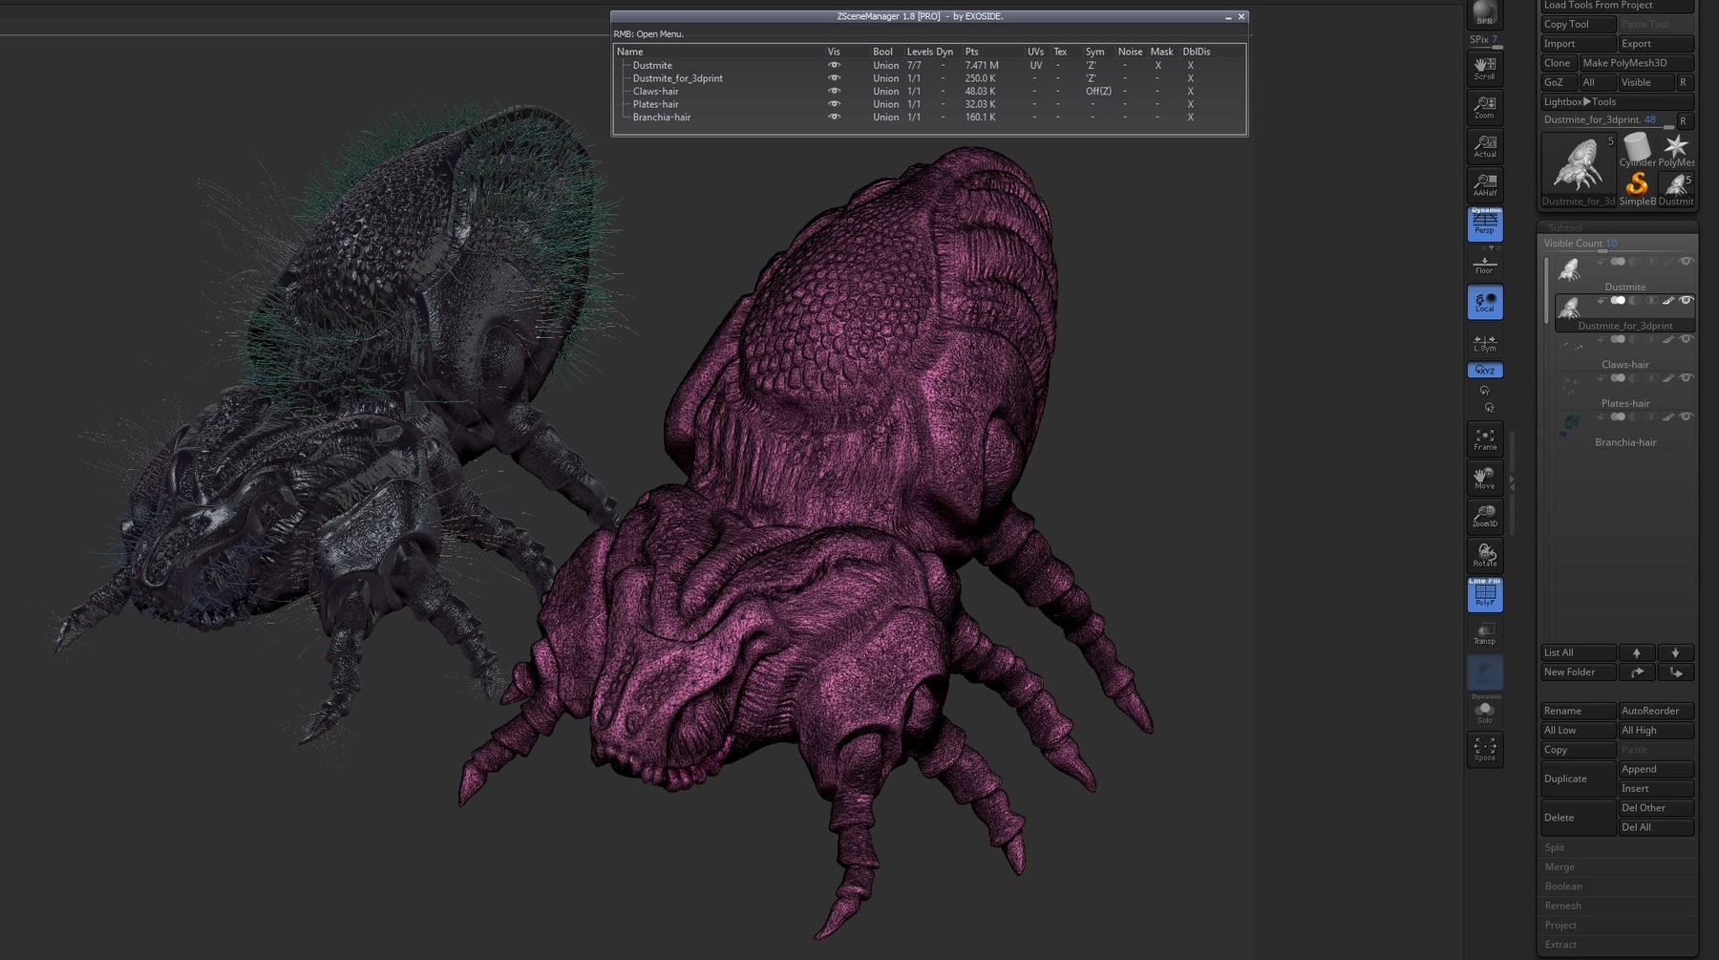The height and width of the screenshot is (960, 1719).
Task: Click the Floor grid icon
Action: (x=1484, y=265)
